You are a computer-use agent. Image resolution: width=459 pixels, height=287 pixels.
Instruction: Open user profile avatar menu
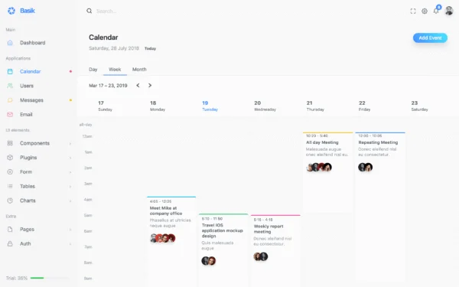[x=449, y=11]
